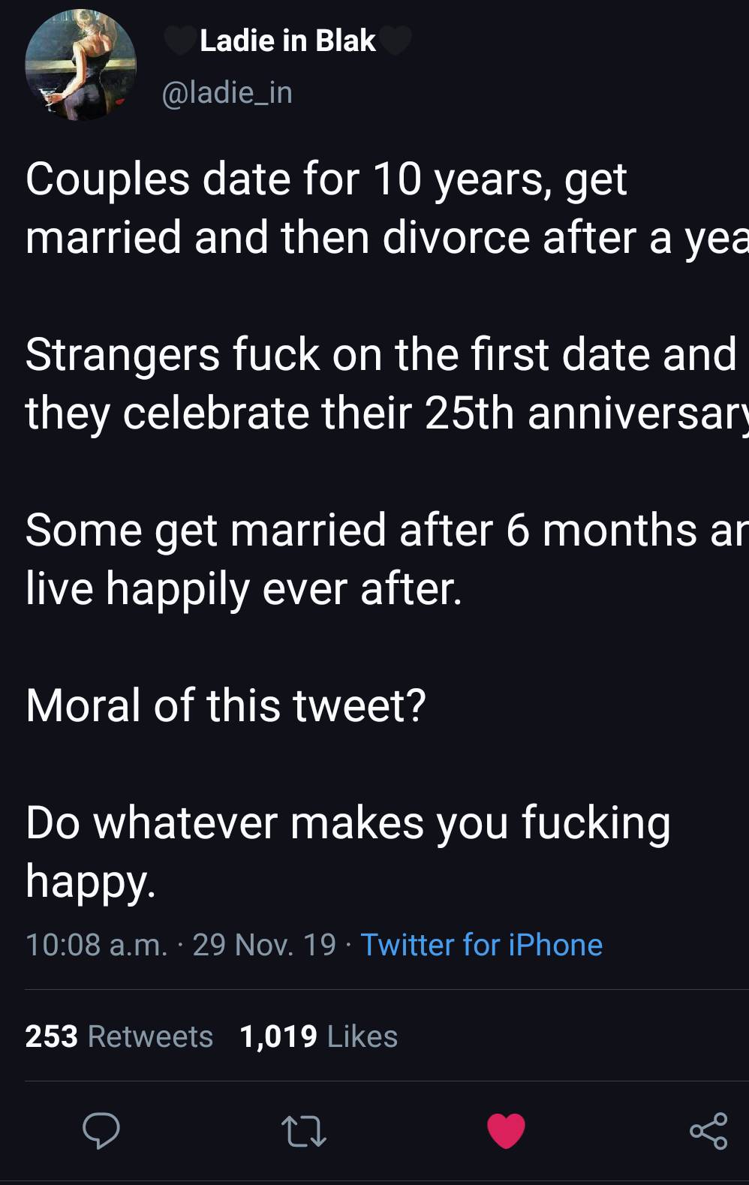Image resolution: width=749 pixels, height=1185 pixels.
Task: View the 1,019 Likes list
Action: pos(318,1036)
